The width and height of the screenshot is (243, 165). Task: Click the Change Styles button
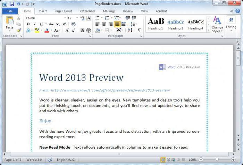pyautogui.click(x=217, y=24)
